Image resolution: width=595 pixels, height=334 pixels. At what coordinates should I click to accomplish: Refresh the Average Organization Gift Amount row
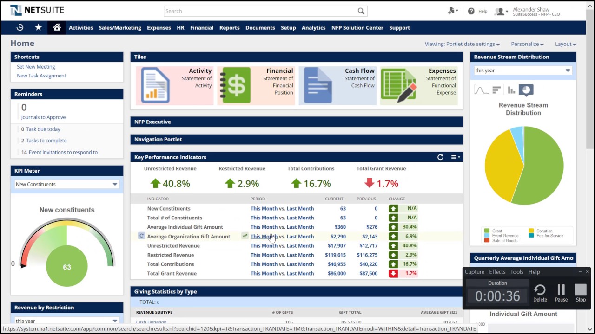click(x=141, y=236)
